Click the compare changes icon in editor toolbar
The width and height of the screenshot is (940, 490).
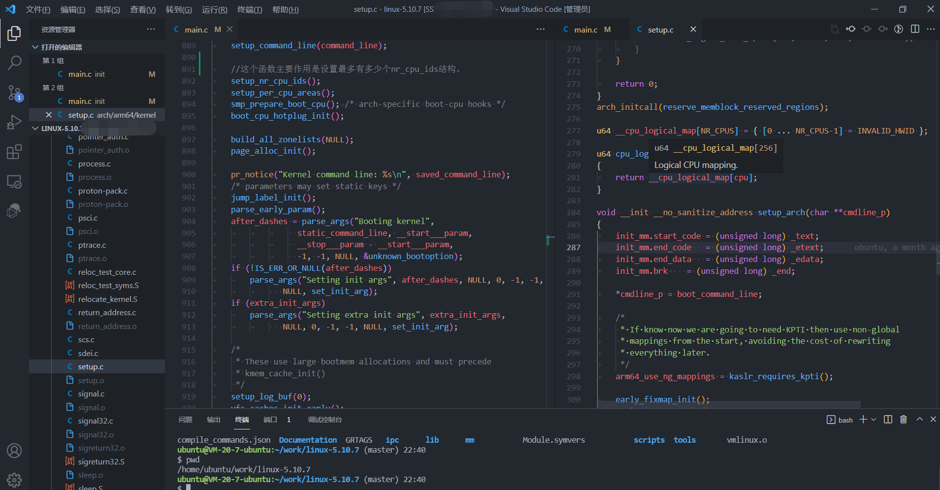(x=835, y=29)
